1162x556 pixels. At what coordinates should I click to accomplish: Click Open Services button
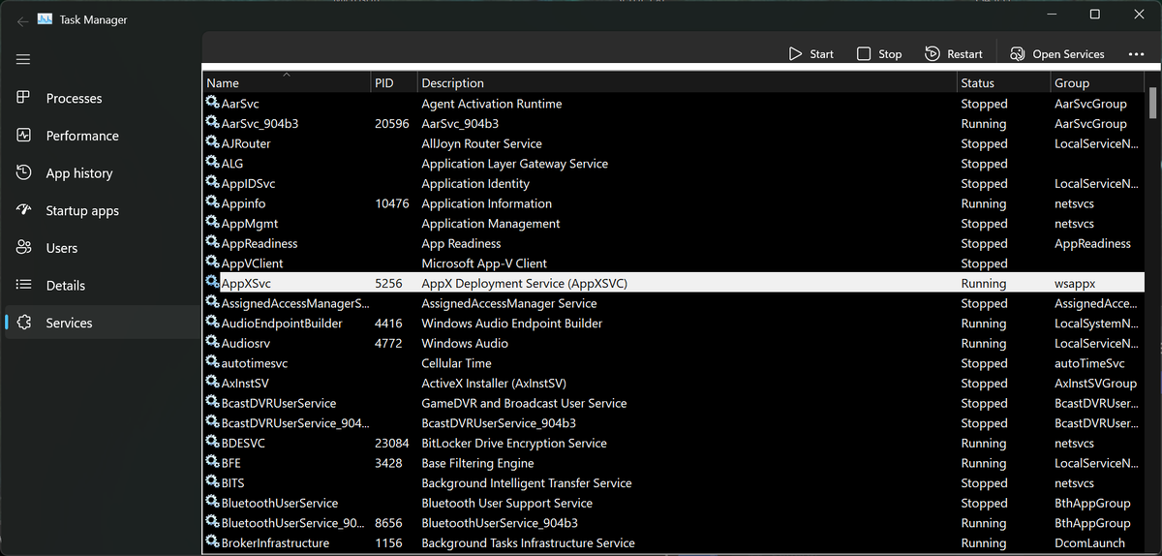1057,54
